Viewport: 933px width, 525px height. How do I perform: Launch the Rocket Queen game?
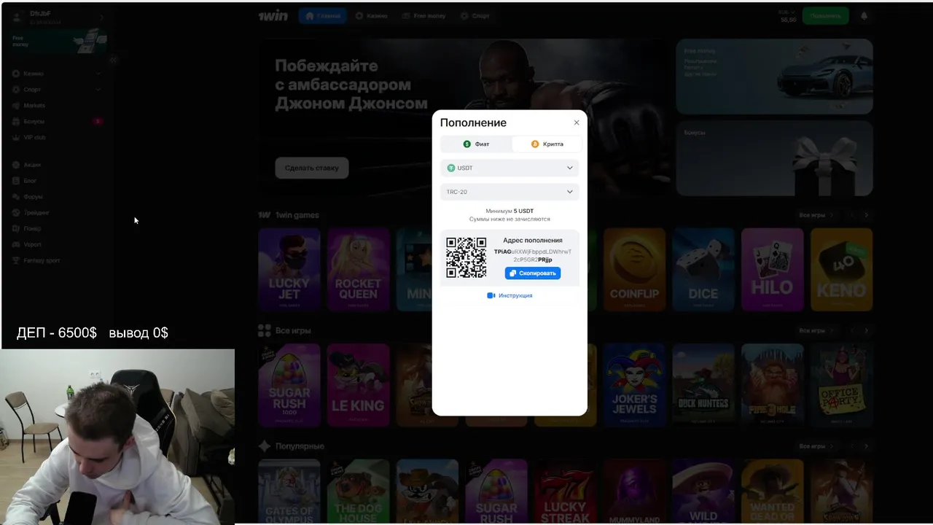point(358,269)
